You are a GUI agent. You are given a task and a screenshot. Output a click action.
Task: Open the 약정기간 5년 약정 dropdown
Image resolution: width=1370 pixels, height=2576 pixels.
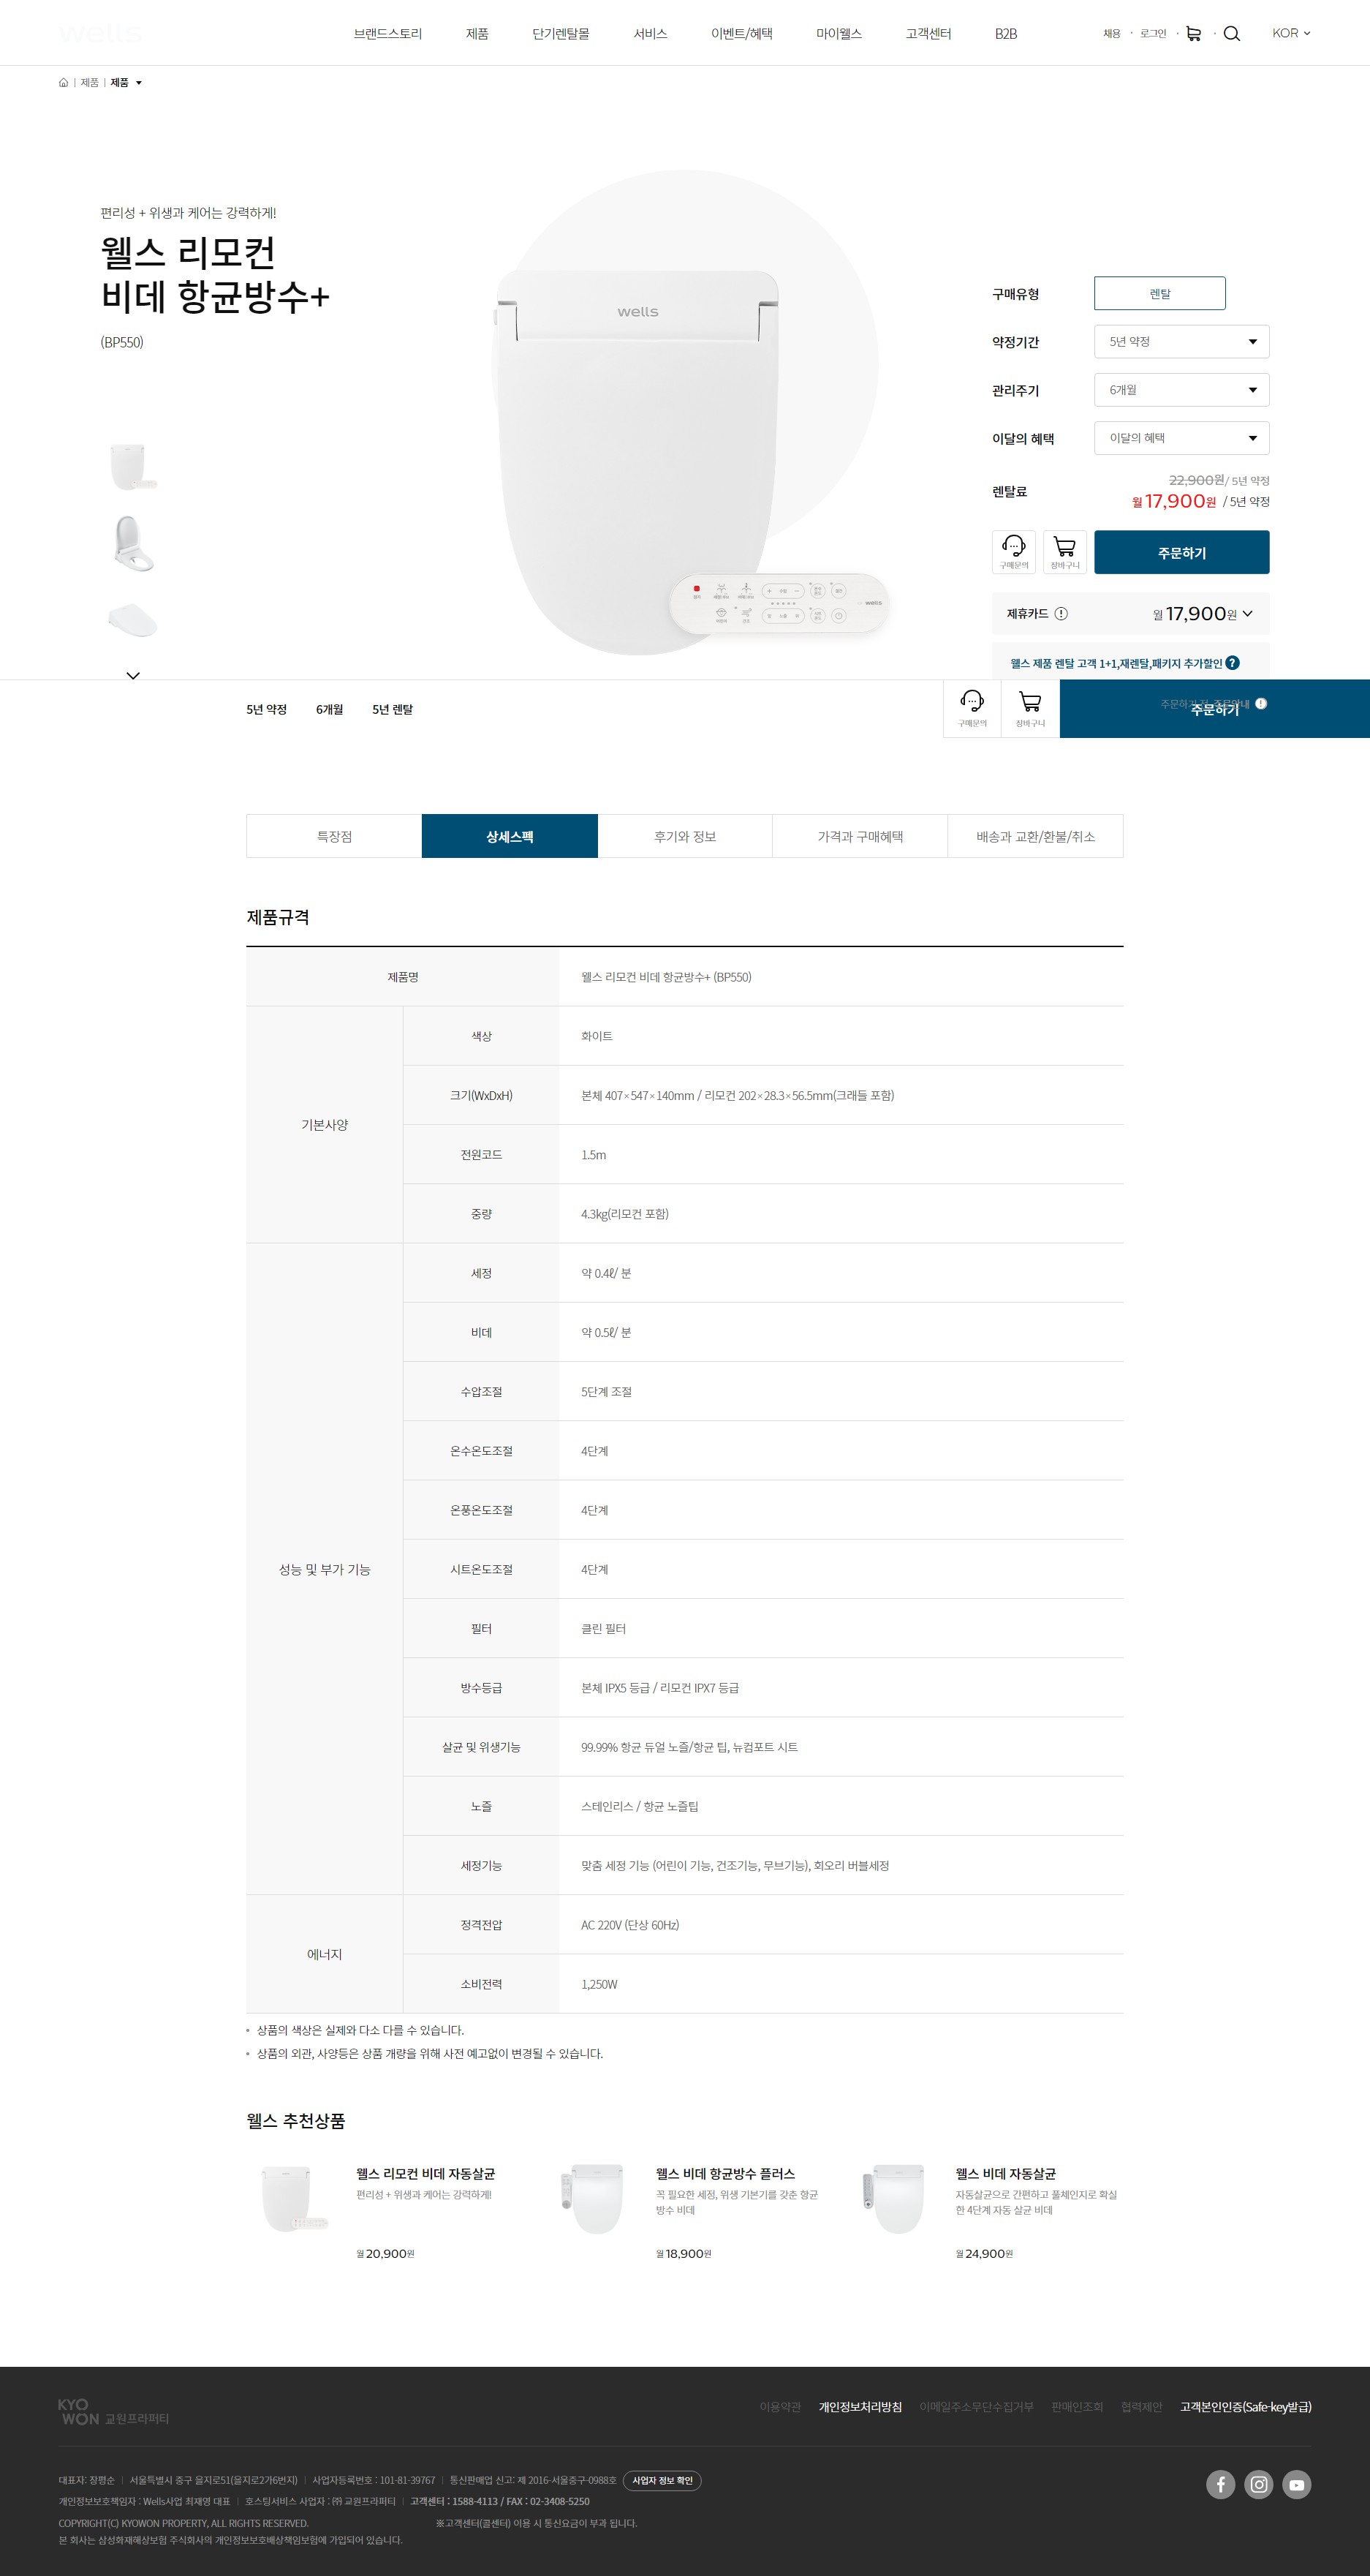(1181, 341)
